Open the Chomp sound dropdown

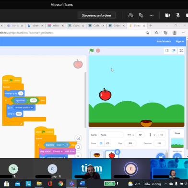(x=58, y=151)
